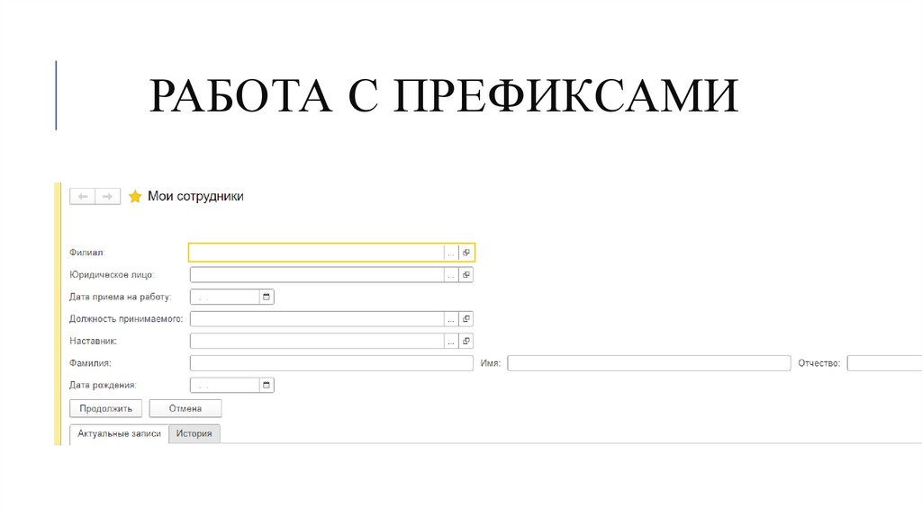Open selection list for Должность принимаемого field

[x=451, y=319]
